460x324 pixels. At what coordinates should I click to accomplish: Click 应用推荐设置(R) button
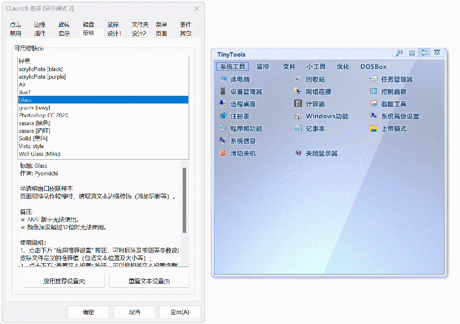click(x=64, y=281)
